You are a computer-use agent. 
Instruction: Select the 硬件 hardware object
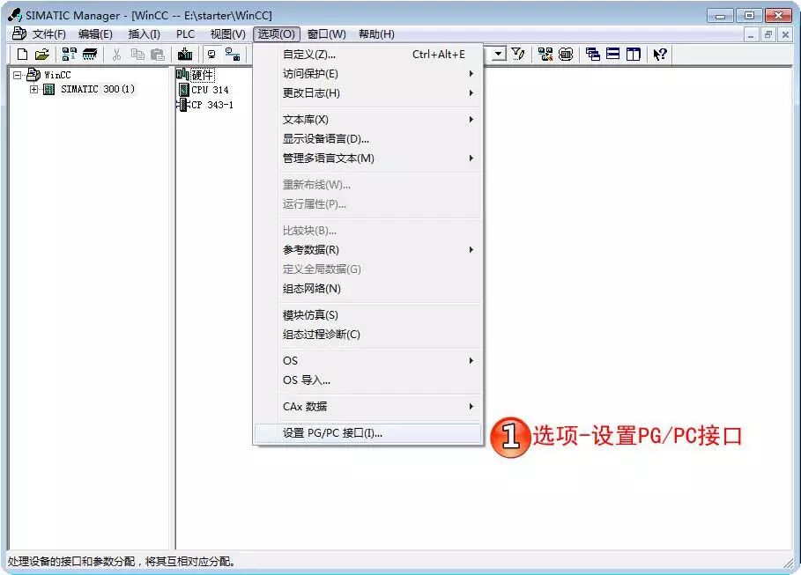[x=203, y=75]
